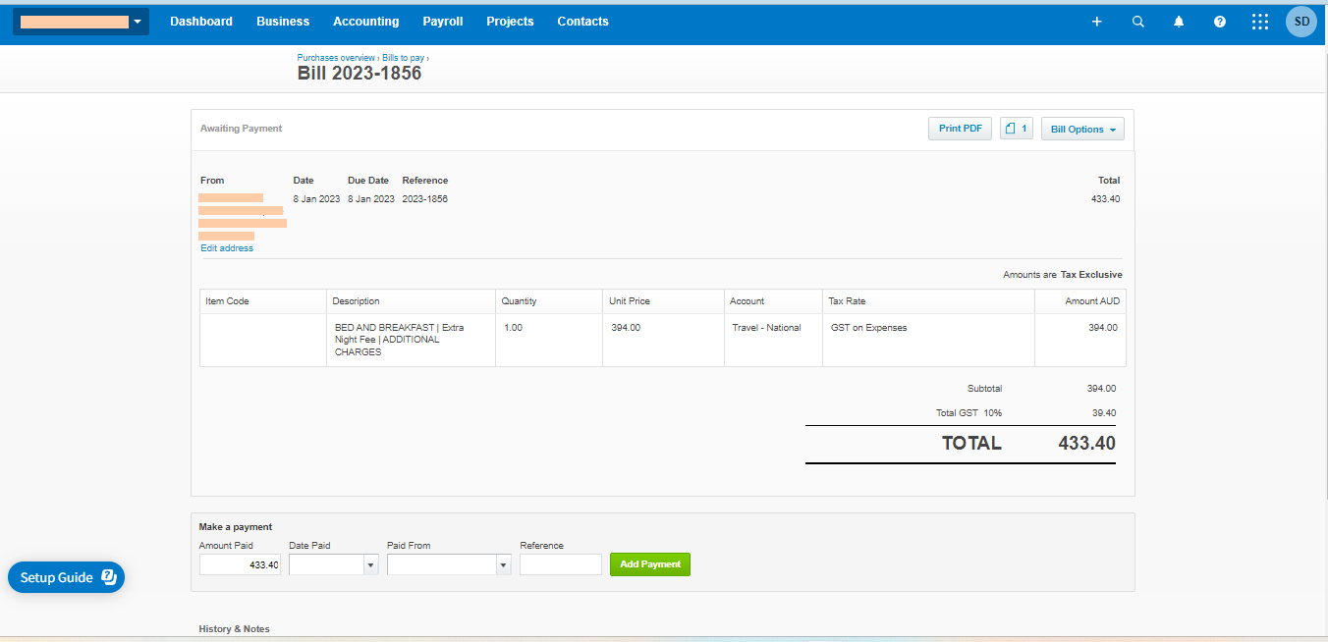Expand the Paid From account dropdown
Image resolution: width=1328 pixels, height=642 pixels.
[x=503, y=564]
